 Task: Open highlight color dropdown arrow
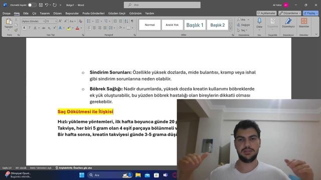point(73,28)
